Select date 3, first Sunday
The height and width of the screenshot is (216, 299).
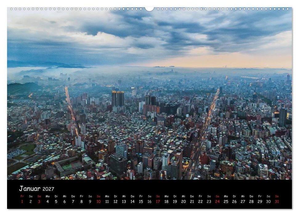pos(39,201)
